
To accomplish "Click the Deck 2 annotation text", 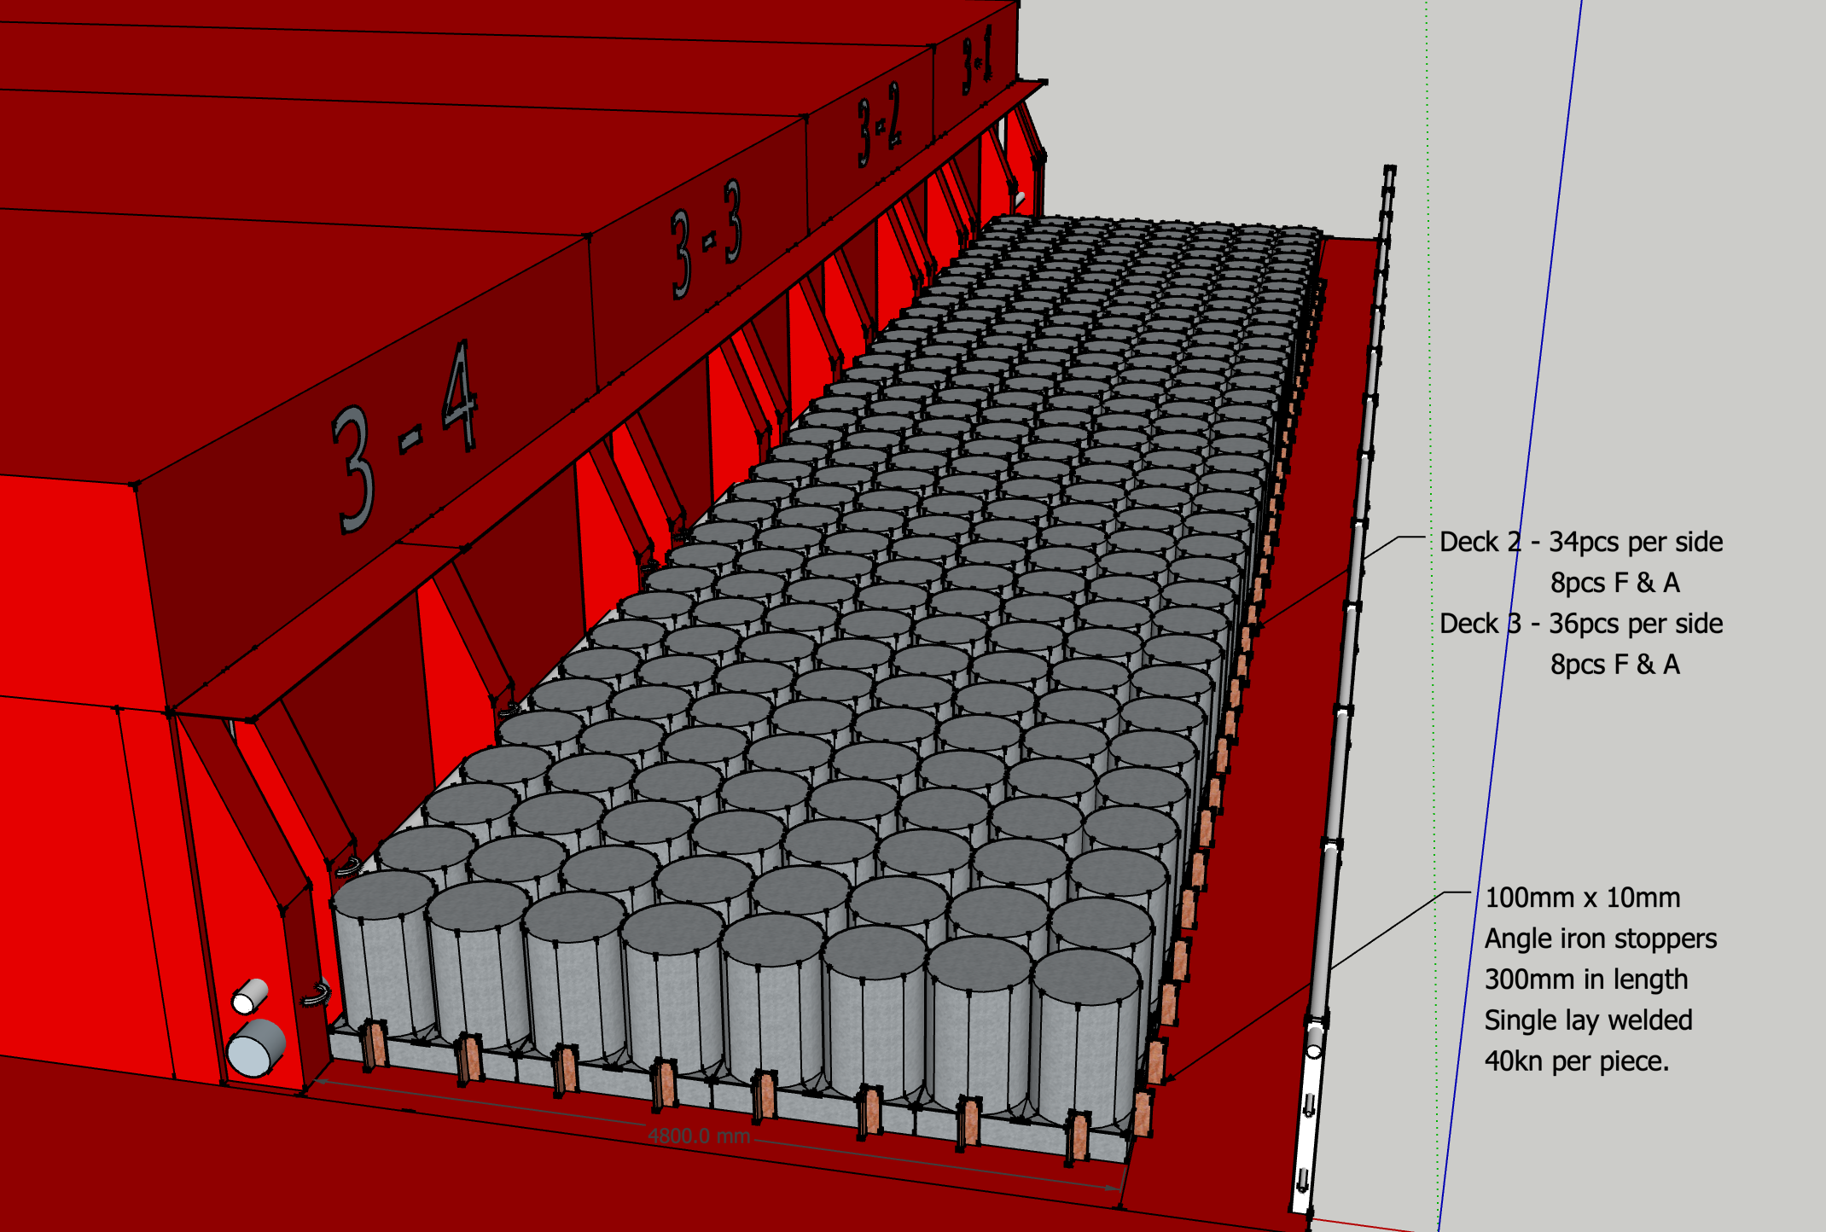I will 1579,542.
